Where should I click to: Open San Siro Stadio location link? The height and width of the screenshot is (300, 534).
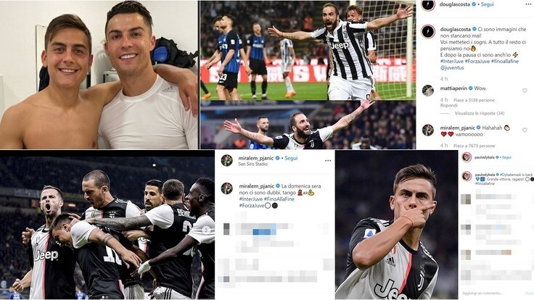click(x=252, y=164)
